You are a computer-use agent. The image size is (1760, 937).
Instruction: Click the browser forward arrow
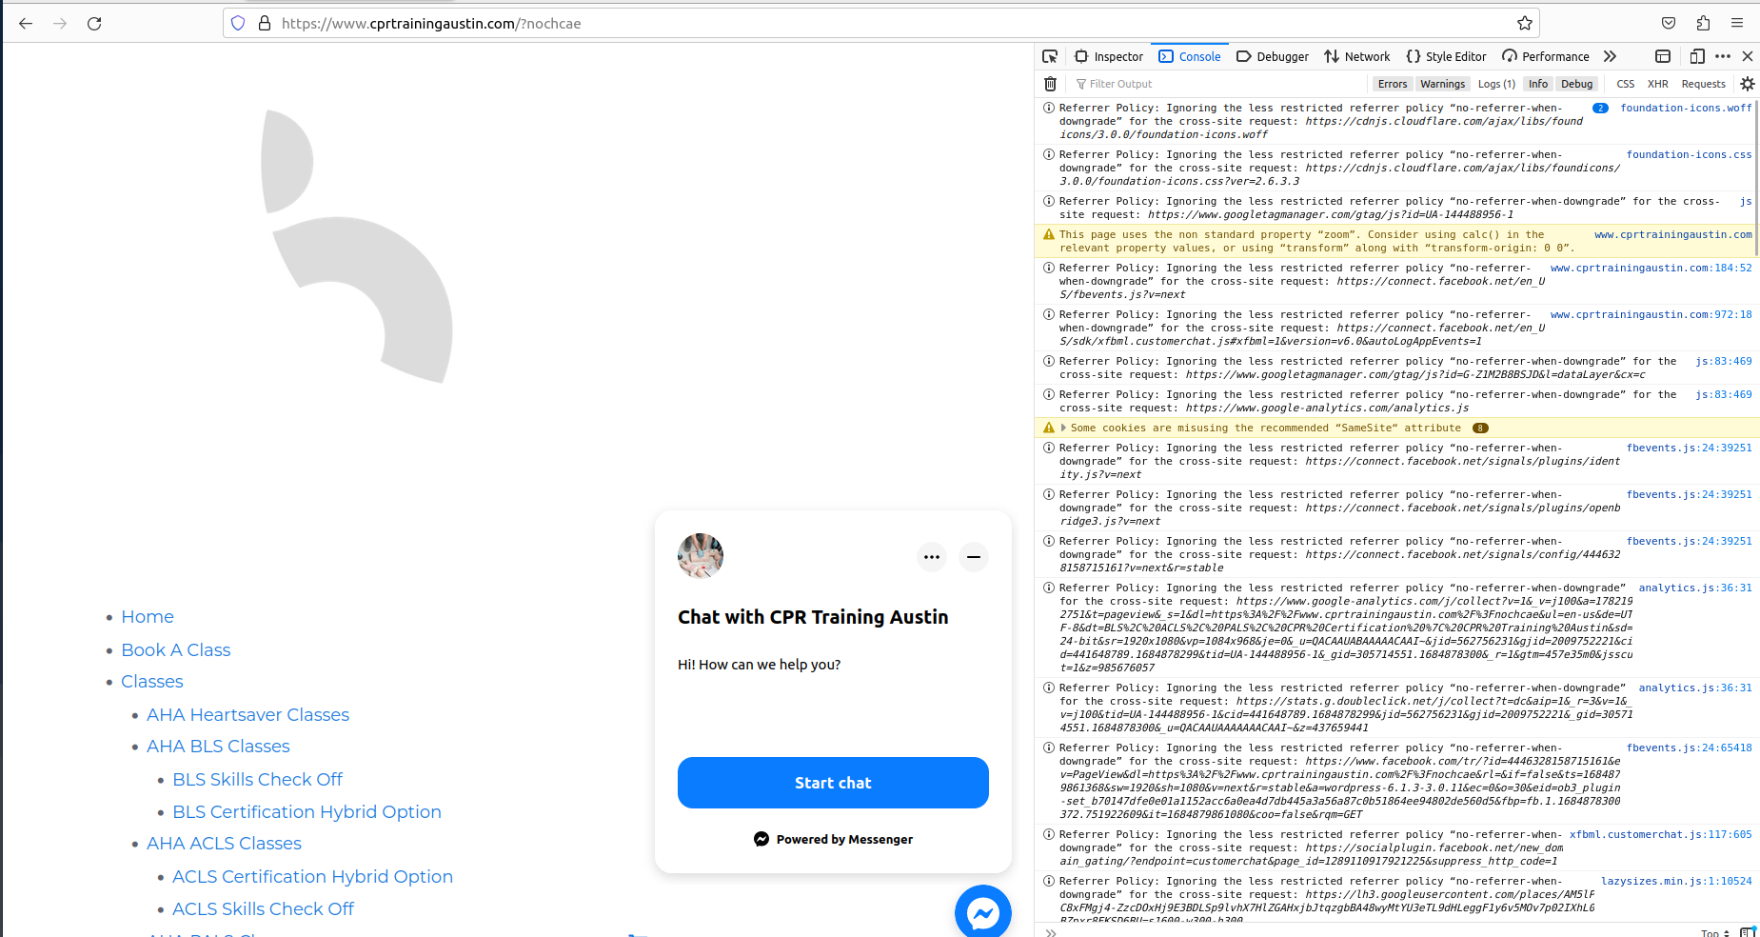[x=60, y=24]
